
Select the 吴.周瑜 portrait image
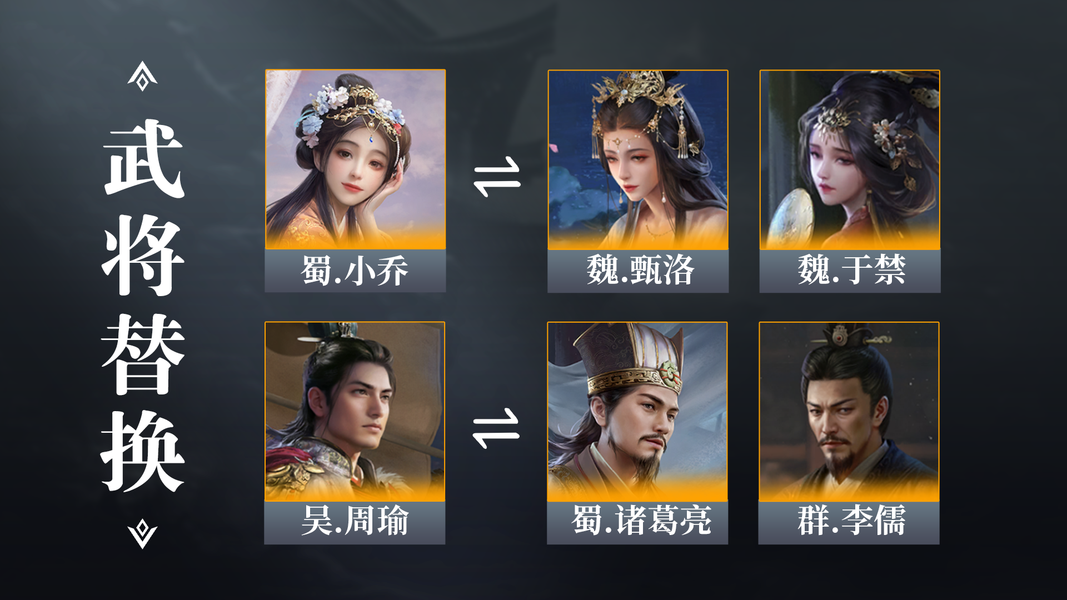355,412
